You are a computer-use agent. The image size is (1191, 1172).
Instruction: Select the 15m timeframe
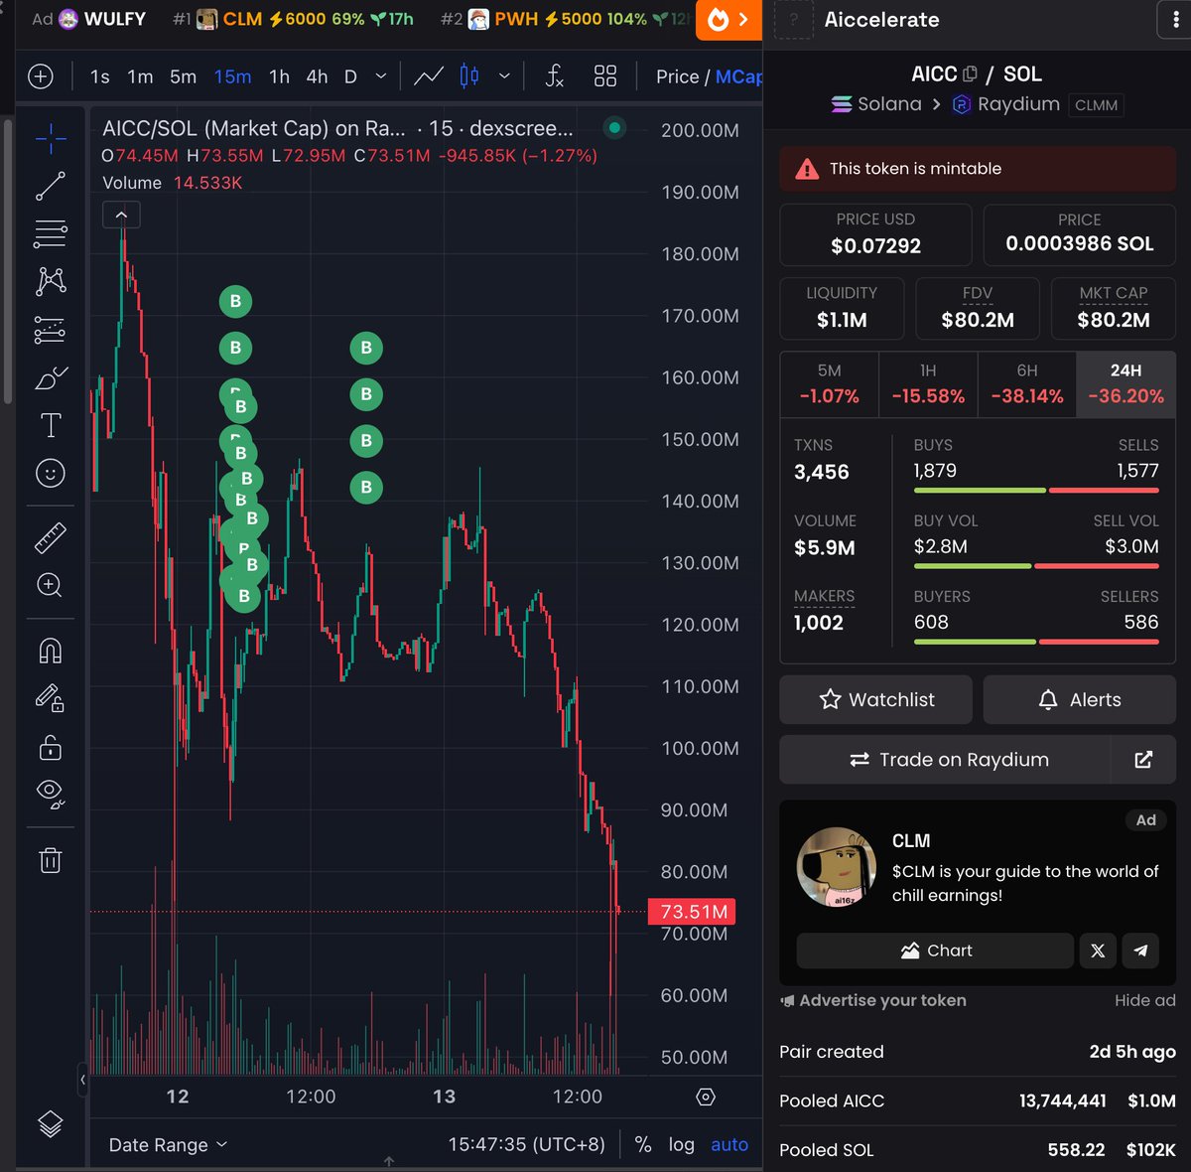pos(232,76)
